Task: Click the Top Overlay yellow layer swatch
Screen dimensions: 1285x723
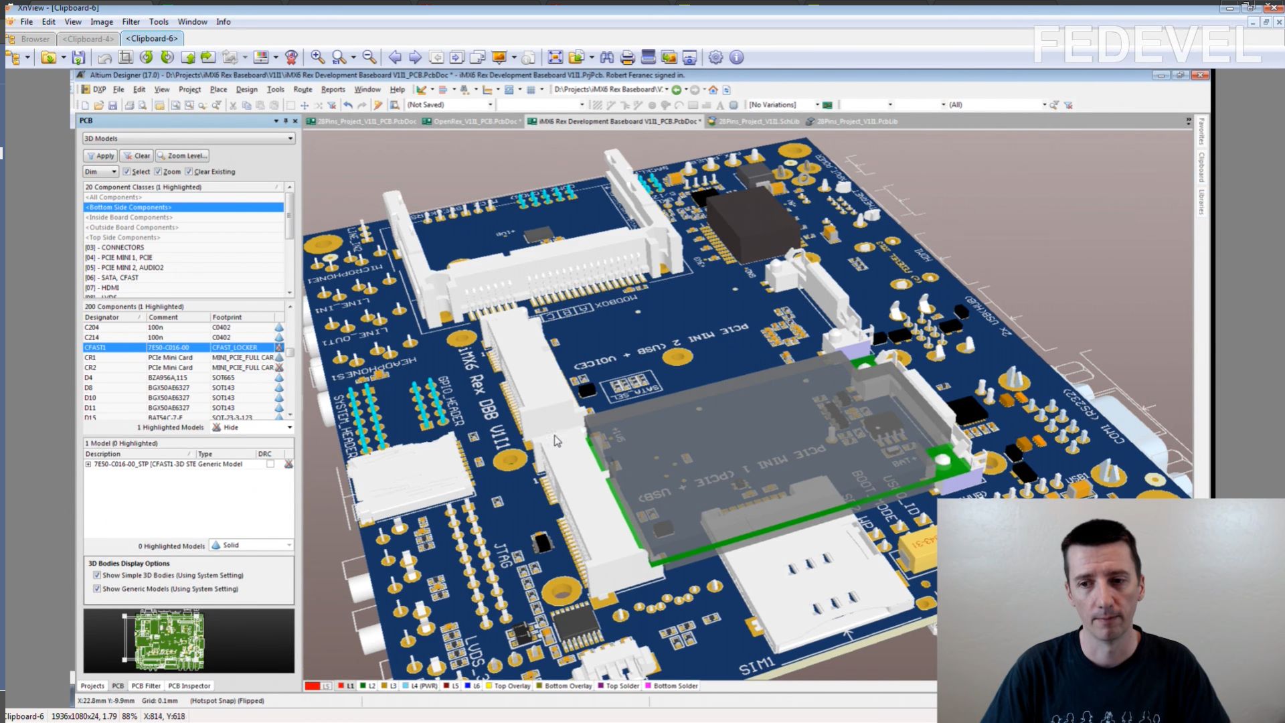Action: click(x=489, y=686)
